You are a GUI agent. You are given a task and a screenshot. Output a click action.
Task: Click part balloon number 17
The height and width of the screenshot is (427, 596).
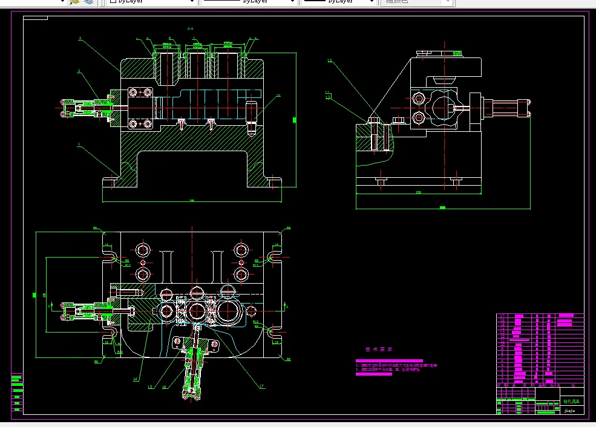261,386
